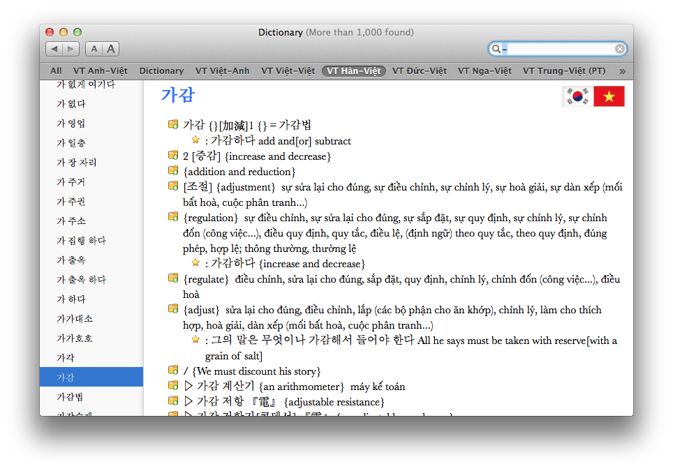Go forward with the right arrow button
The image size is (673, 471).
(x=71, y=49)
